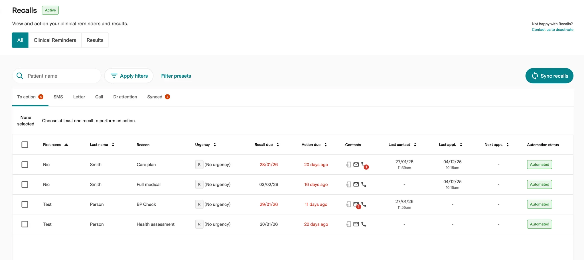Screen dimensions: 584x260
Task: Open Apply filters panel
Action: click(x=129, y=76)
